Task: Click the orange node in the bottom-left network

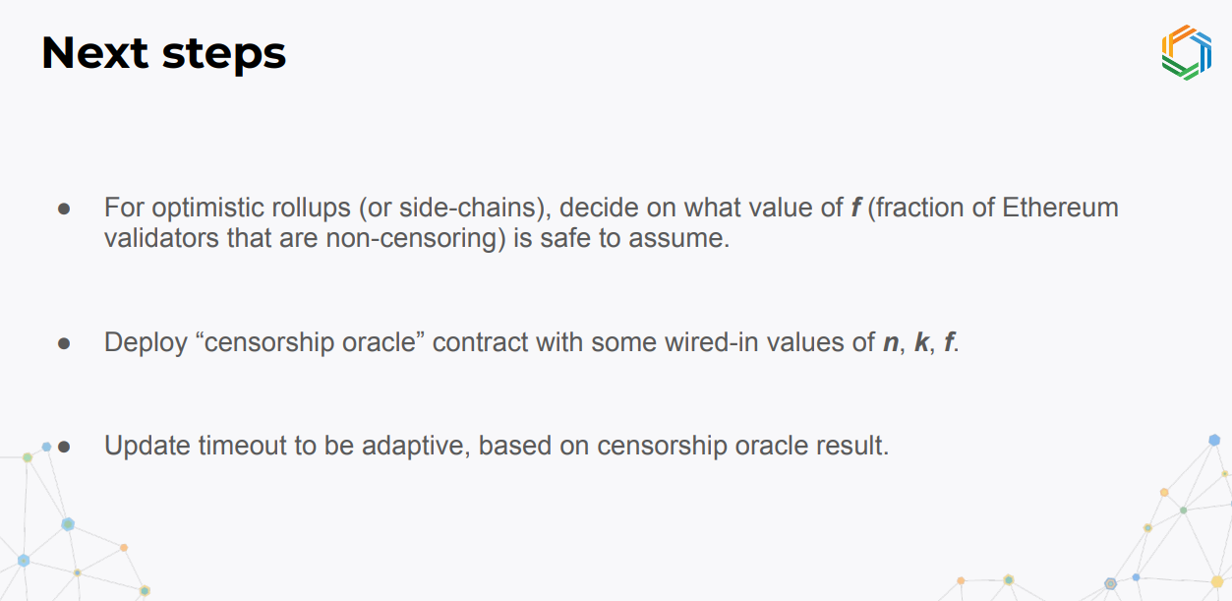Action: pos(124,547)
